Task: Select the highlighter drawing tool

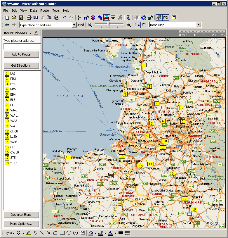Action: [28, 233]
